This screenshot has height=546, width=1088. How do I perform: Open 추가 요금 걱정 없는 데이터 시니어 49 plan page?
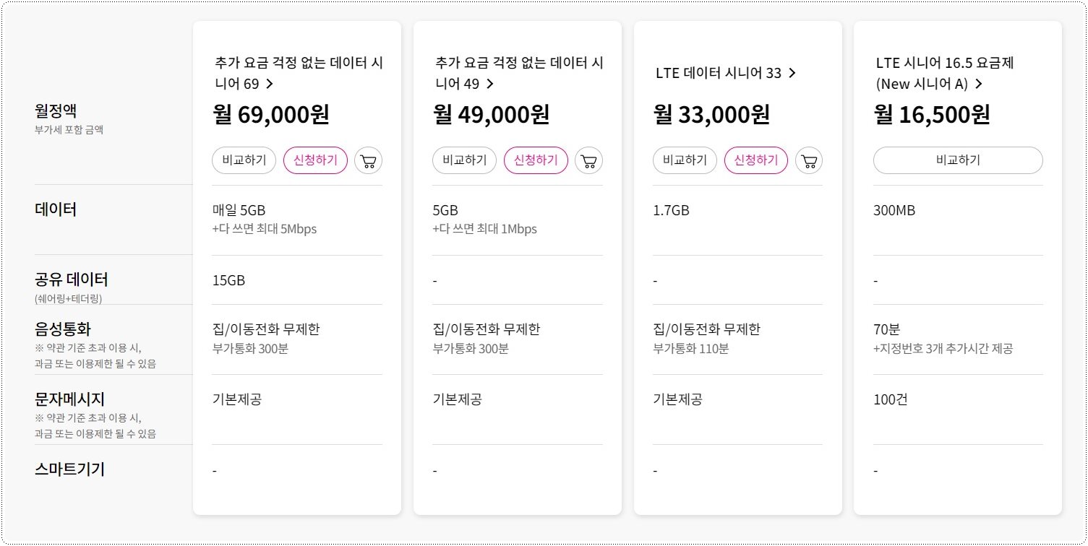[x=518, y=73]
